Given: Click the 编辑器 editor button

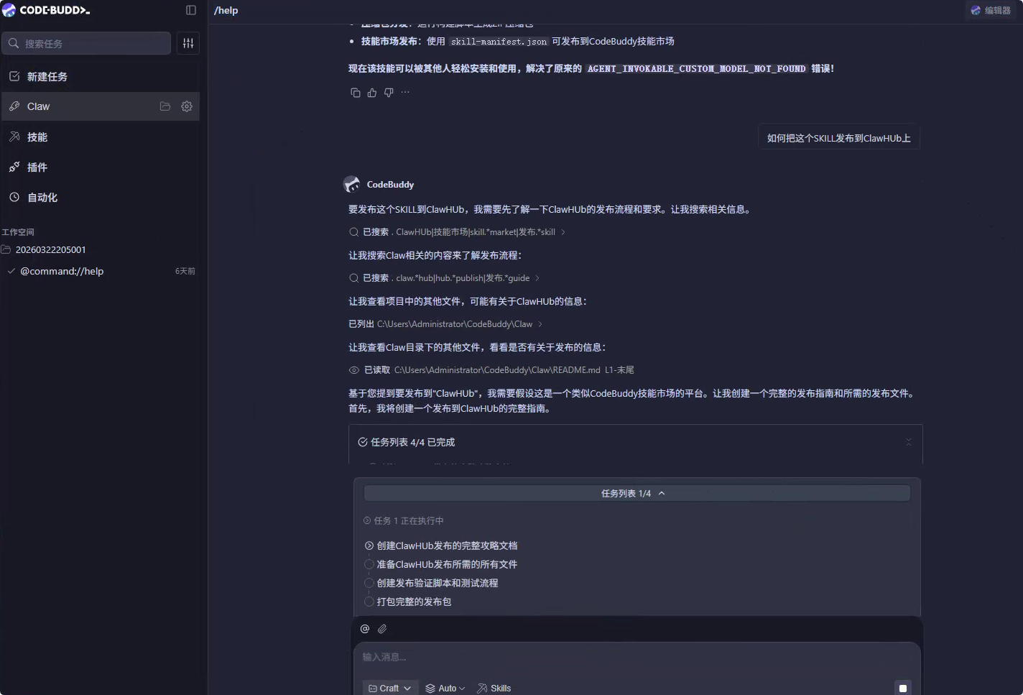Looking at the screenshot, I should pyautogui.click(x=991, y=10).
